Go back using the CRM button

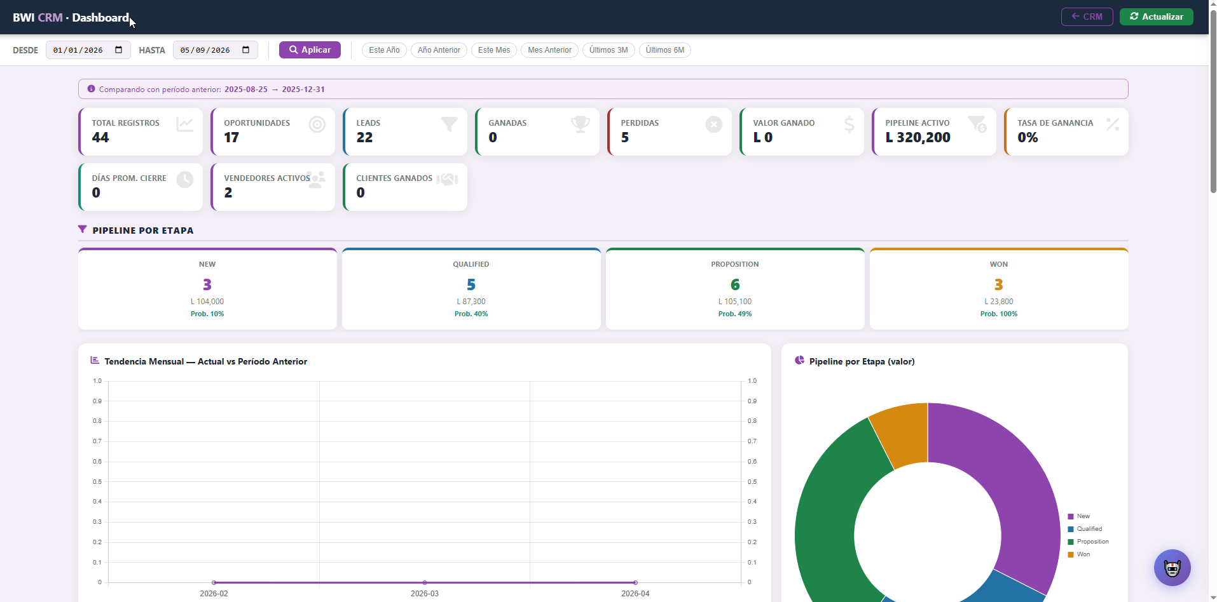(x=1087, y=17)
